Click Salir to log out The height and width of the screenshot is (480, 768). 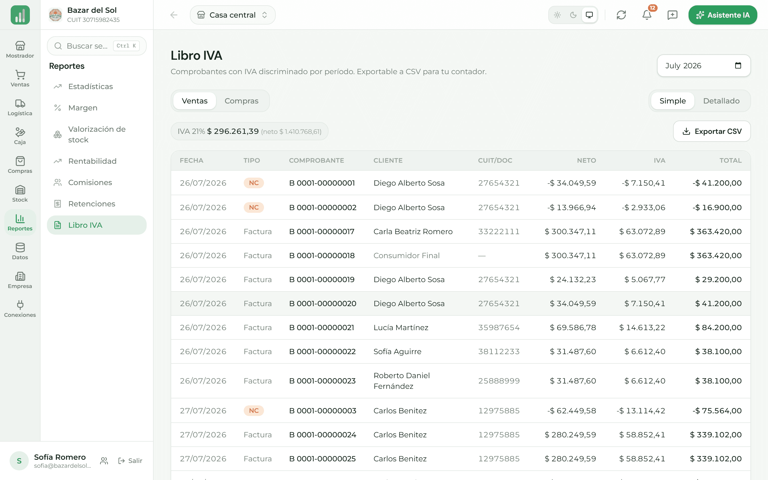tap(130, 461)
